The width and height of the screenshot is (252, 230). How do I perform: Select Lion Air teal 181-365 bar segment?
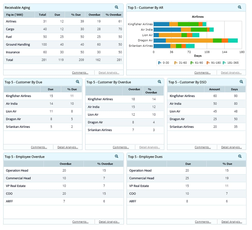196,35
